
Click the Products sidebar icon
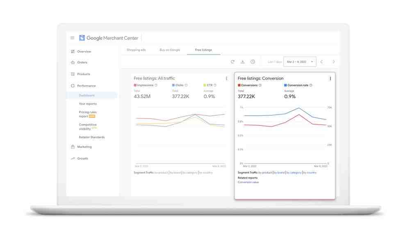(x=73, y=74)
